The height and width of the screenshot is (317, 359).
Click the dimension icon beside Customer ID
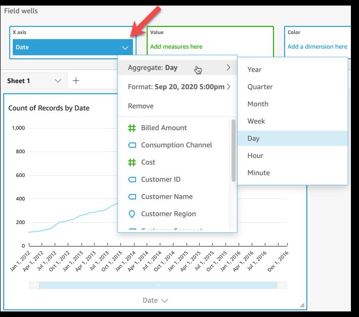tap(132, 180)
